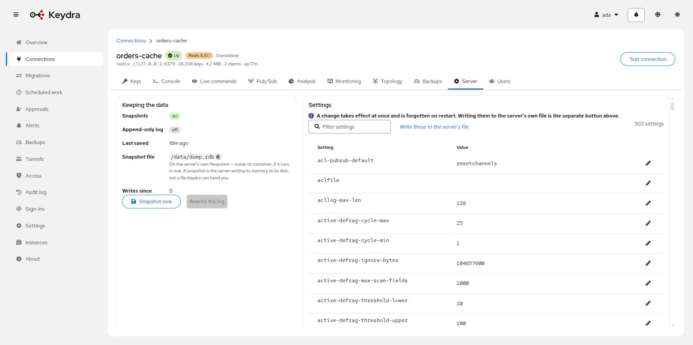Open Scheduled work in sidebar
693x345 pixels.
coord(55,92)
